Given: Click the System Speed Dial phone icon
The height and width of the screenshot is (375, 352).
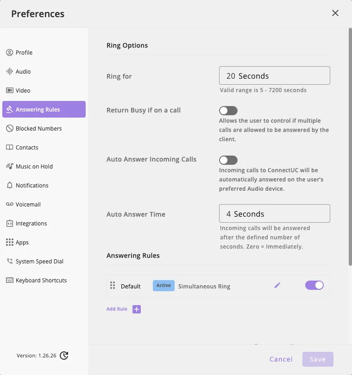Looking at the screenshot, I should (10, 261).
